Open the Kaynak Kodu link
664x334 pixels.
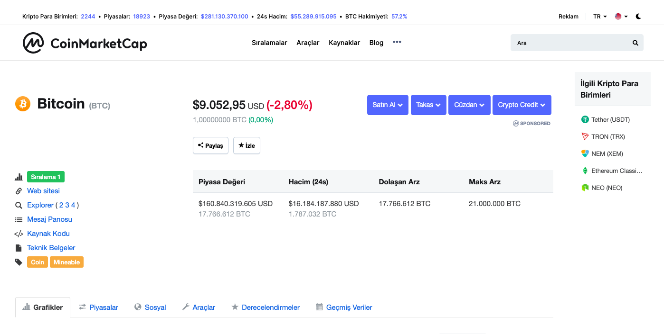pos(48,234)
